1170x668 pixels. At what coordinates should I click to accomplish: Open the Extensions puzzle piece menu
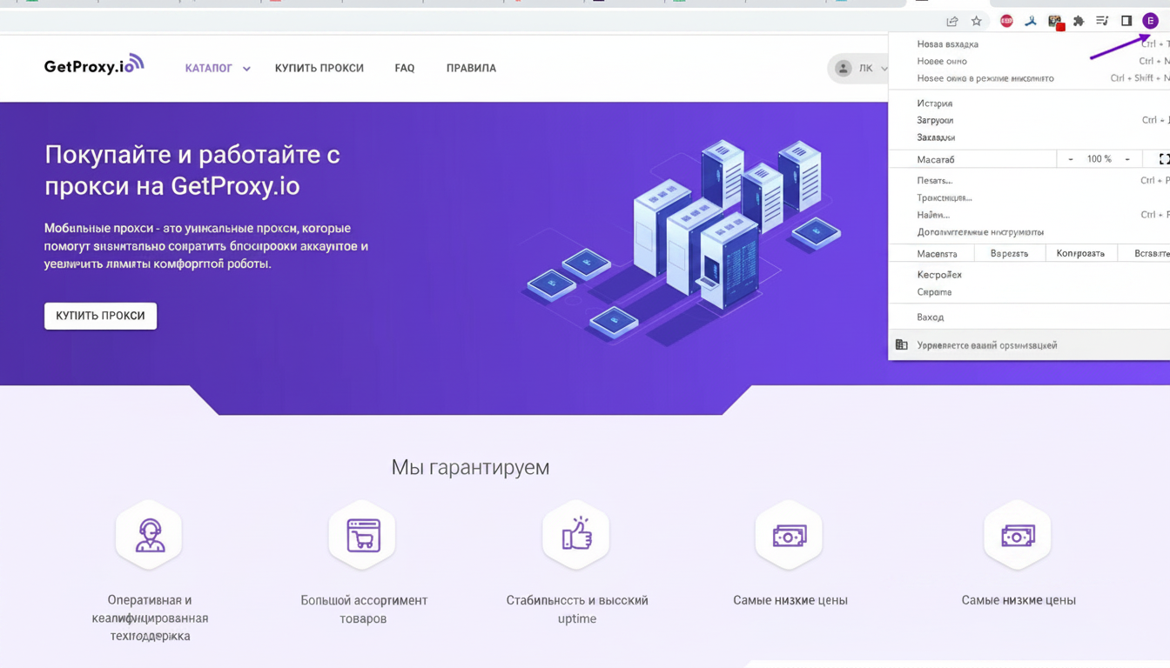click(1079, 21)
